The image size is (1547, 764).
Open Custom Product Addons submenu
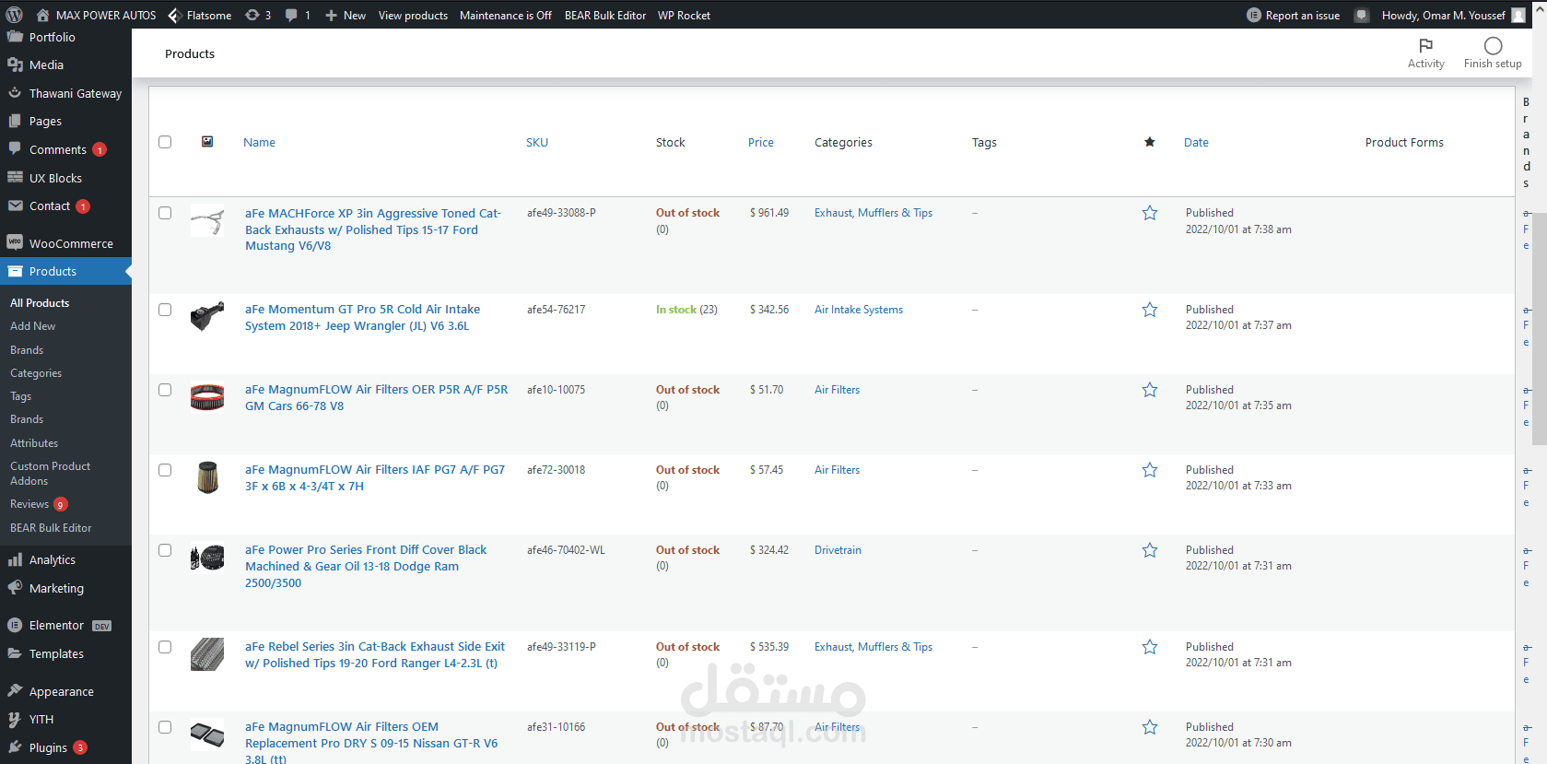pyautogui.click(x=50, y=473)
